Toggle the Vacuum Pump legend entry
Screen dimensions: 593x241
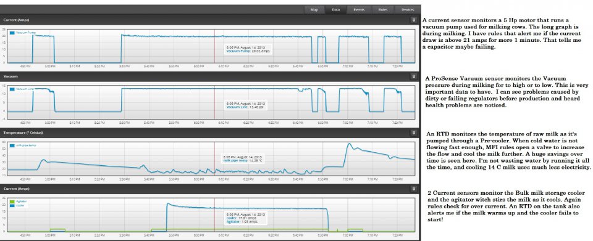(23, 33)
